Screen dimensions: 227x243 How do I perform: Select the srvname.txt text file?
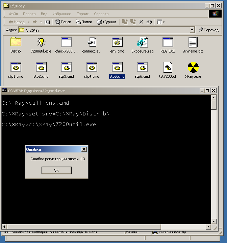(x=193, y=42)
